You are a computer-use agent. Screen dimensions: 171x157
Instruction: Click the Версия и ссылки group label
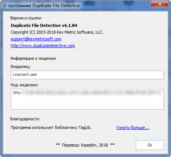click(26, 18)
